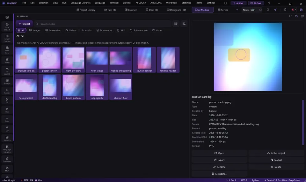Click the reload icon next to Node Start
This screenshot has width=306, height=182.
point(268,10)
